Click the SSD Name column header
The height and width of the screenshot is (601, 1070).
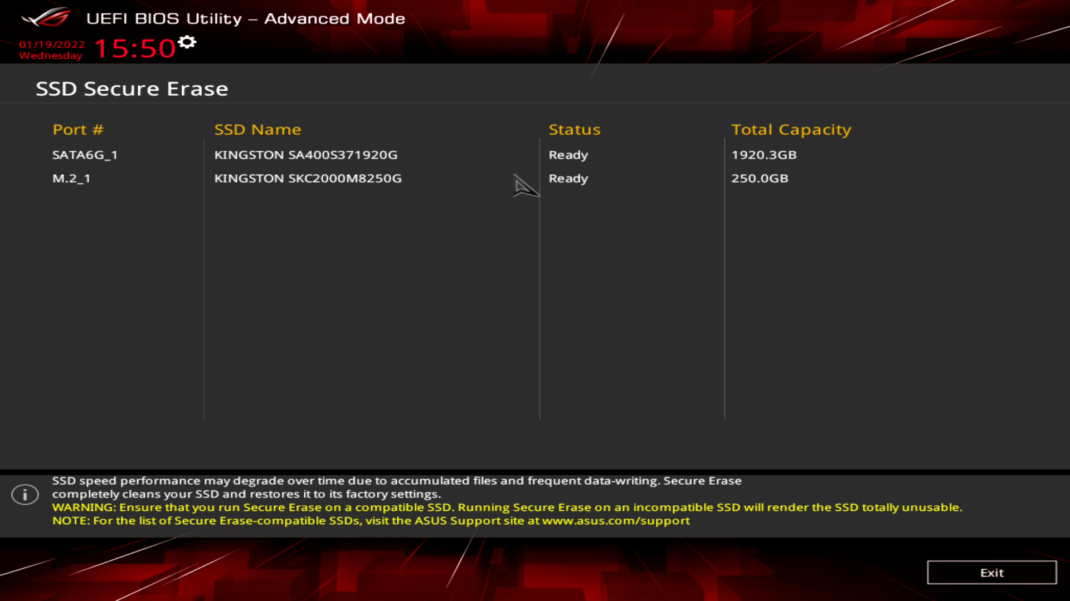[x=257, y=129]
